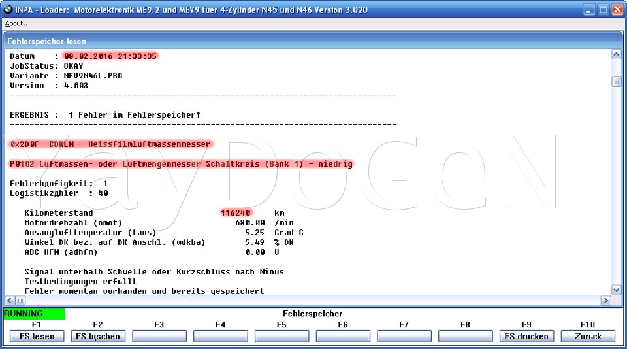627x349 pixels.
Task: Click the FS lesen button
Action: pos(37,337)
